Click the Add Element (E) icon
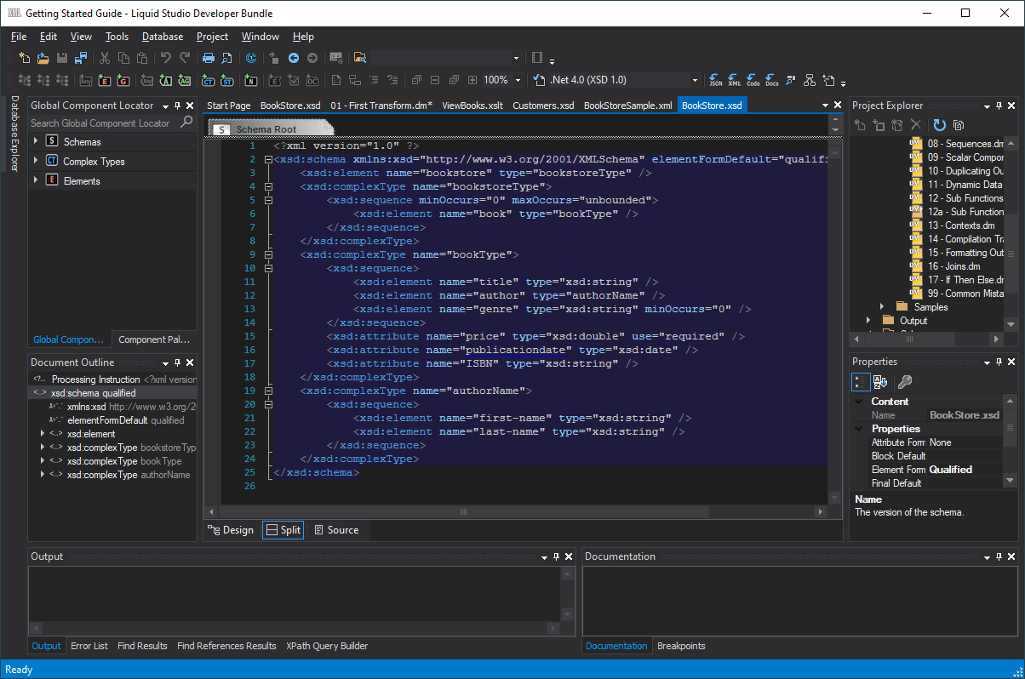Viewport: 1025px width, 679px height. [105, 80]
